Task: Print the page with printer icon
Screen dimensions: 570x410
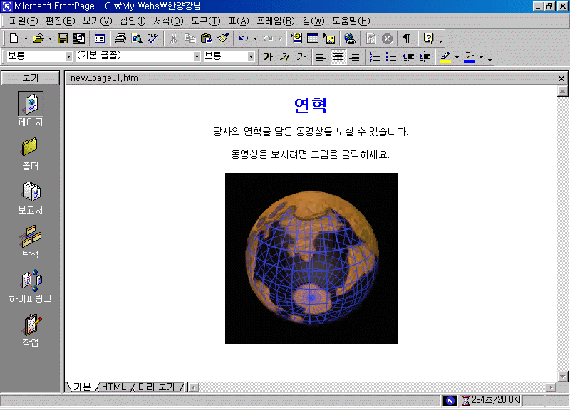Action: [120, 38]
